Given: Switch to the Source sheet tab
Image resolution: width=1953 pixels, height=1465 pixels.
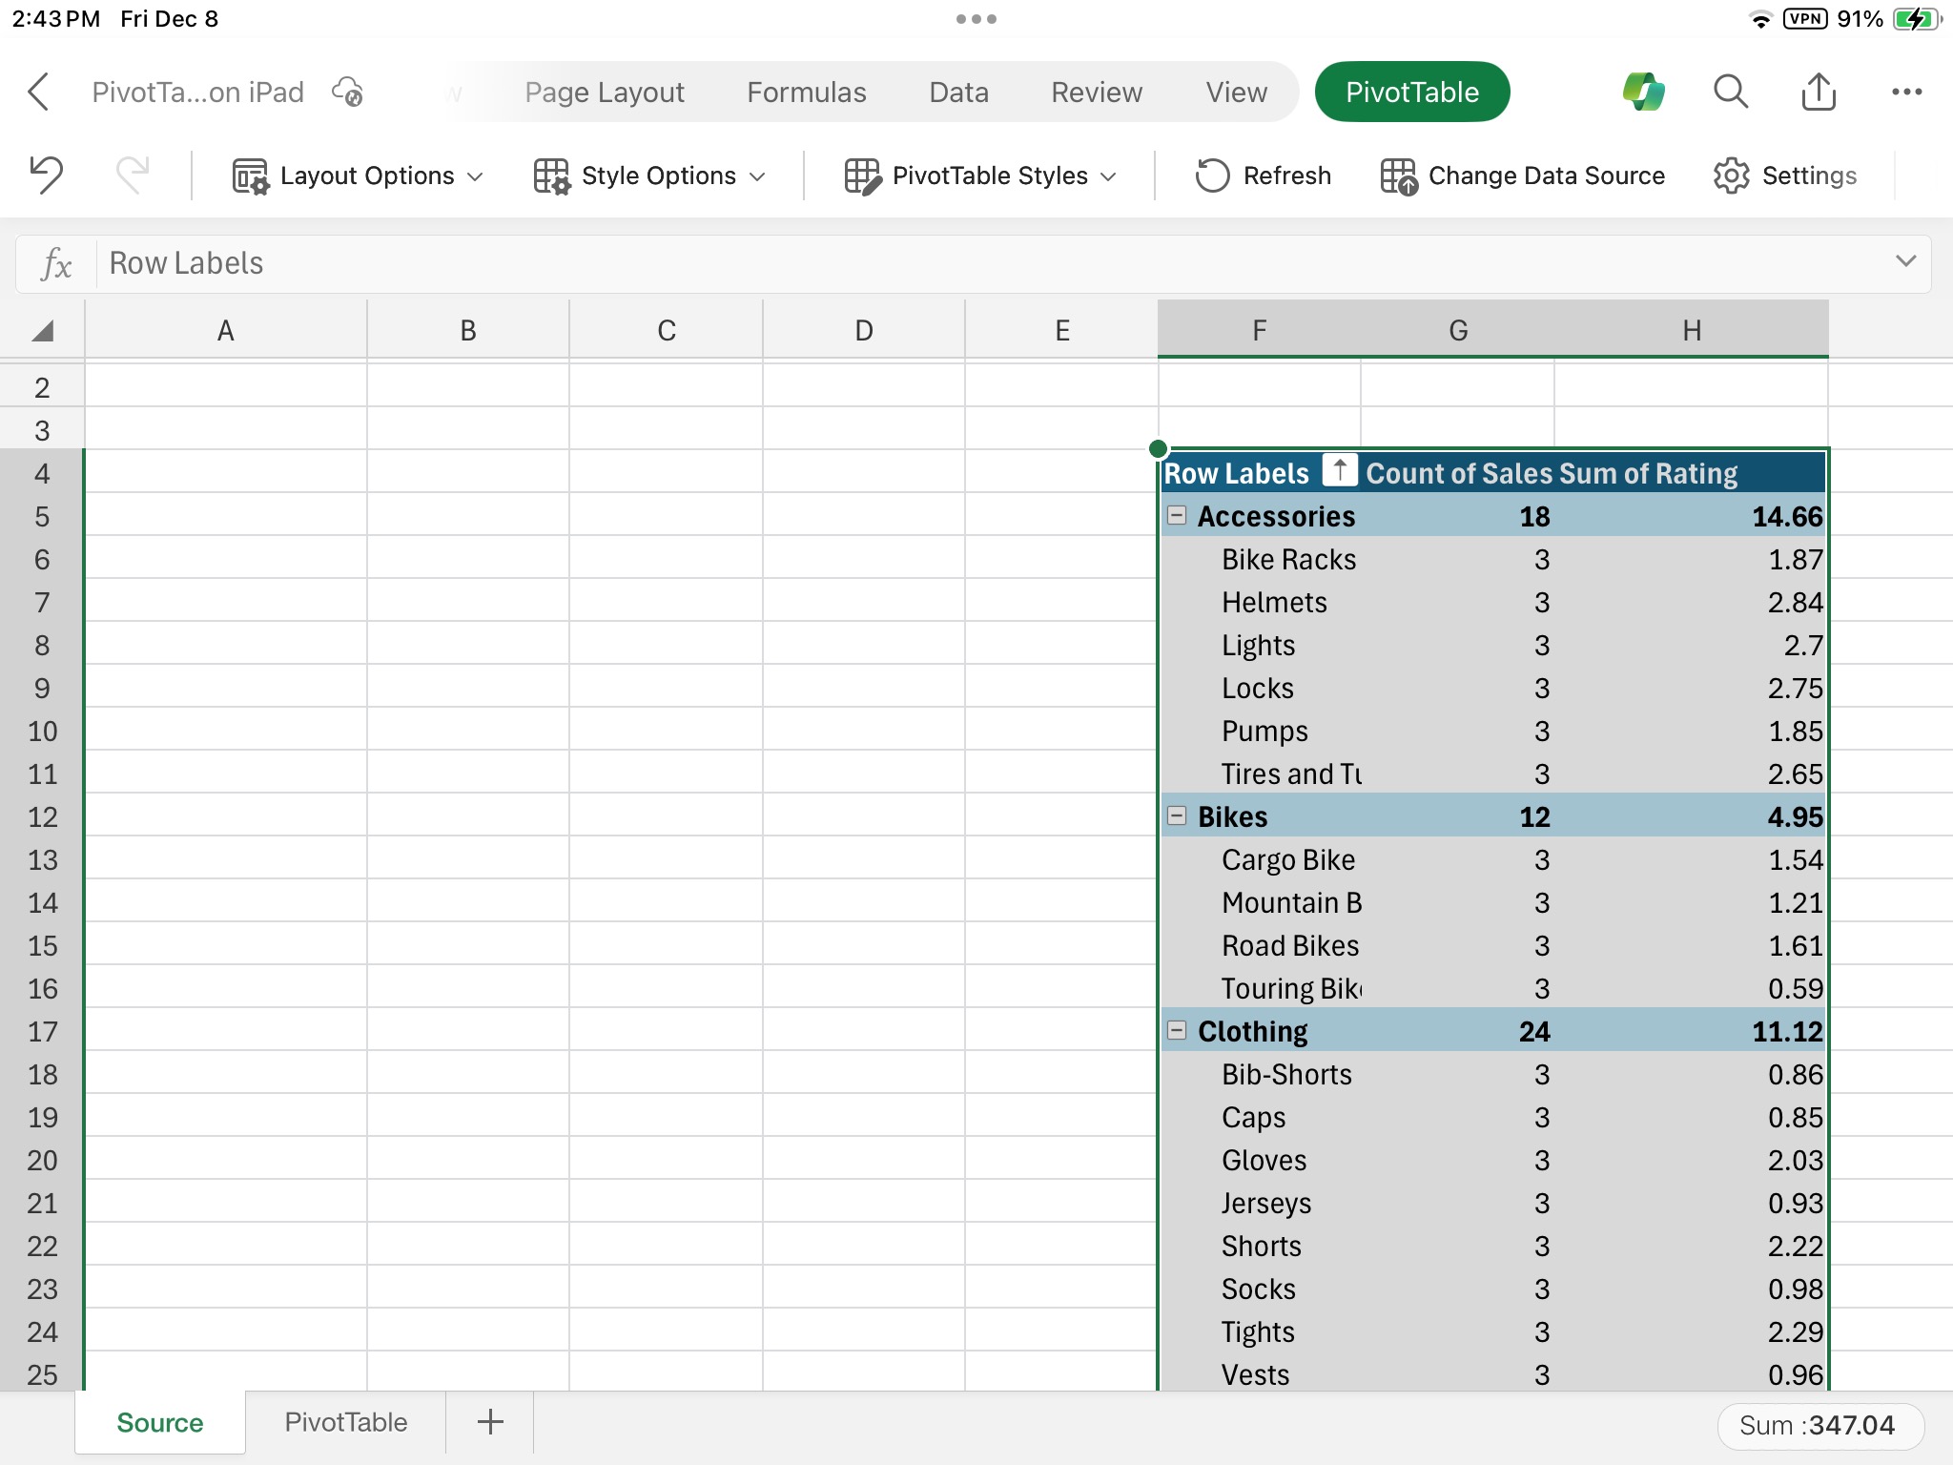Looking at the screenshot, I should click(159, 1421).
